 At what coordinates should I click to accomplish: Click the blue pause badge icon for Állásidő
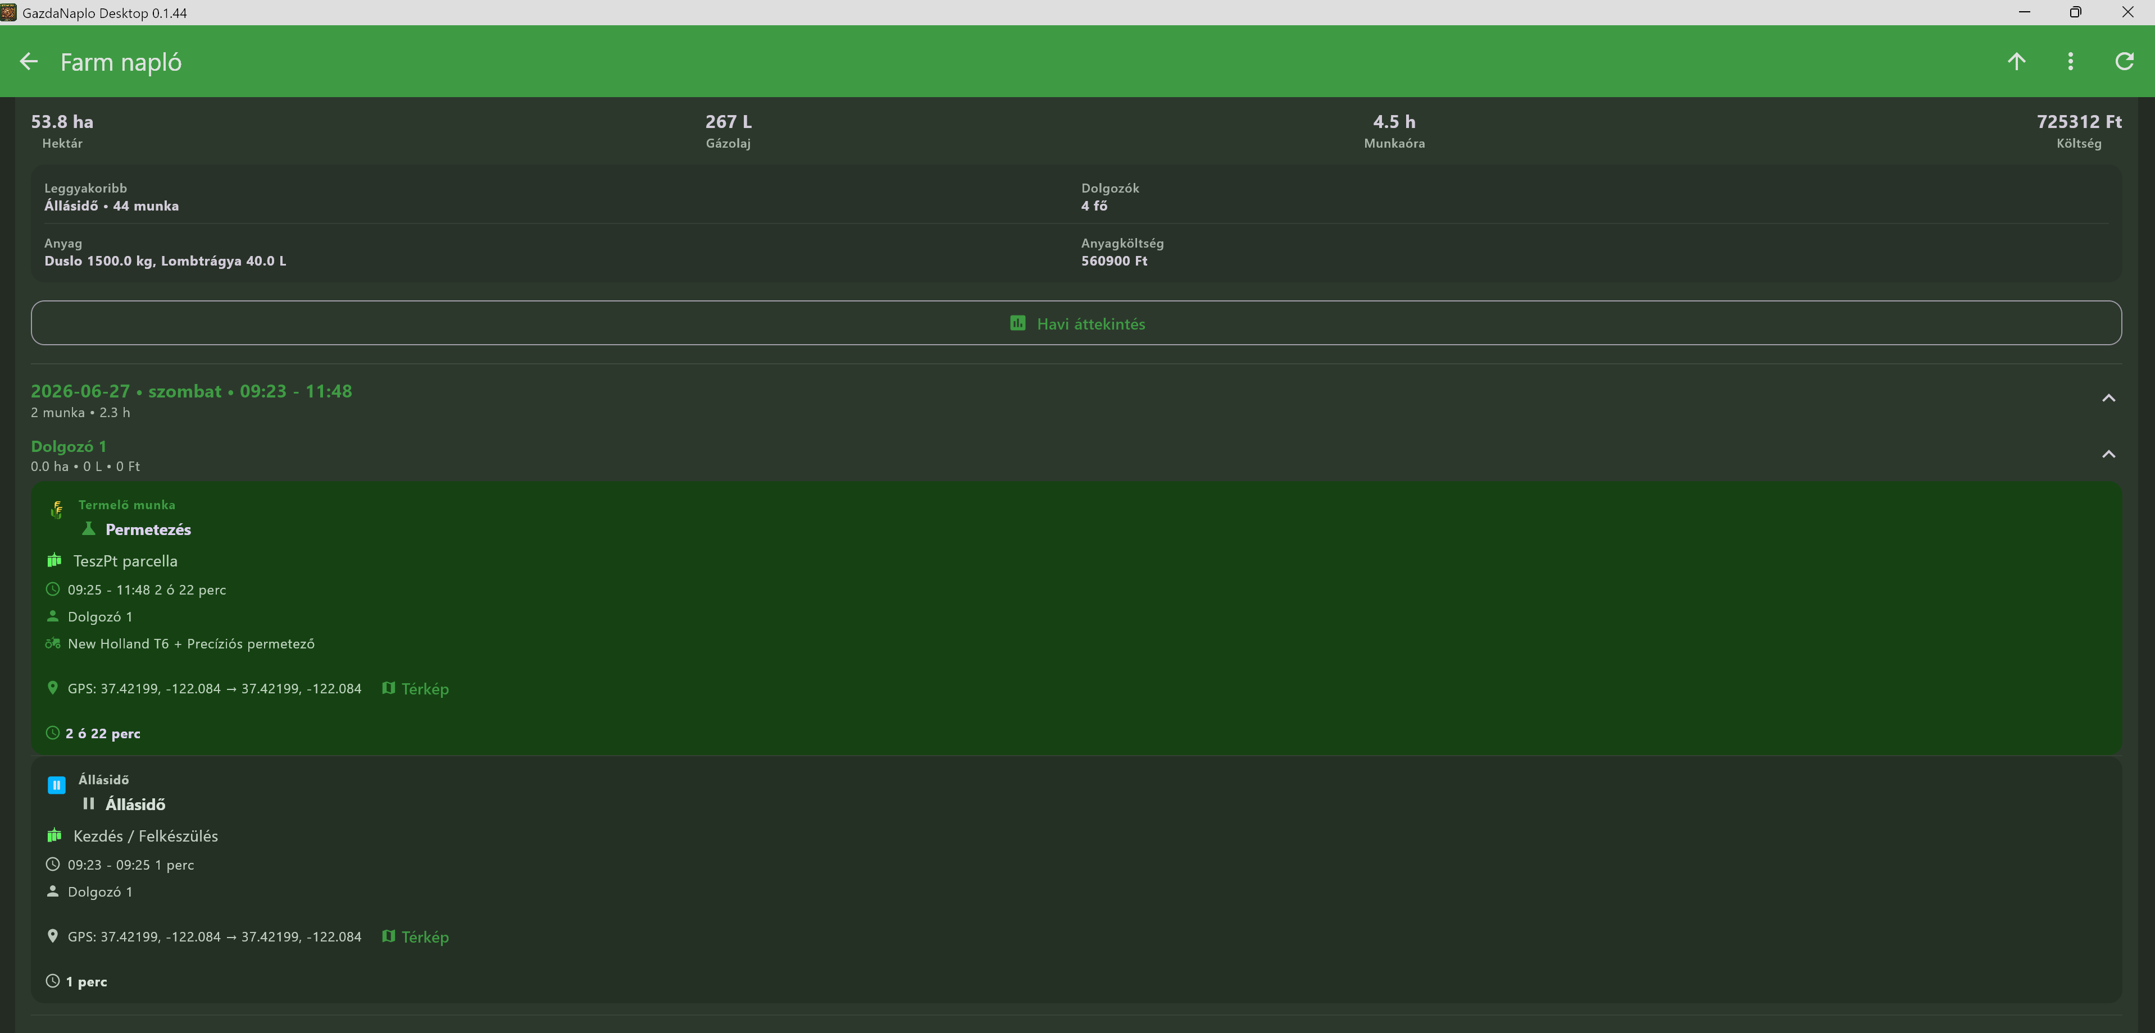click(56, 785)
